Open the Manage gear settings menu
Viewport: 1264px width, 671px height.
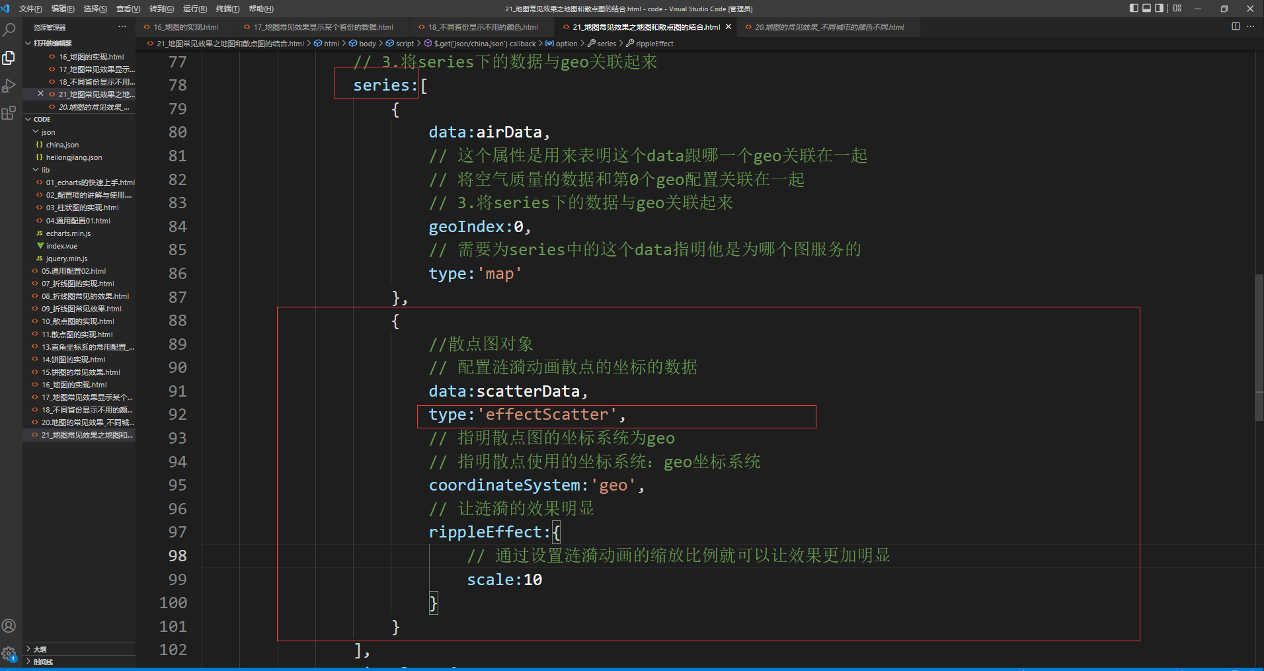click(x=9, y=654)
